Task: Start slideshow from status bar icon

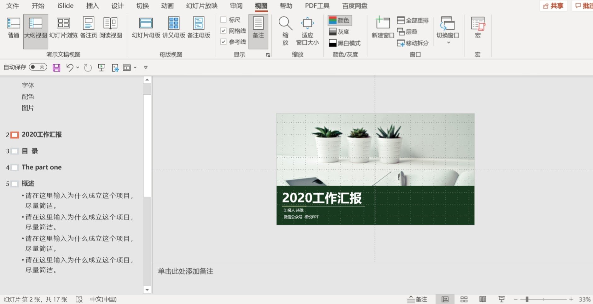Action: pos(502,299)
